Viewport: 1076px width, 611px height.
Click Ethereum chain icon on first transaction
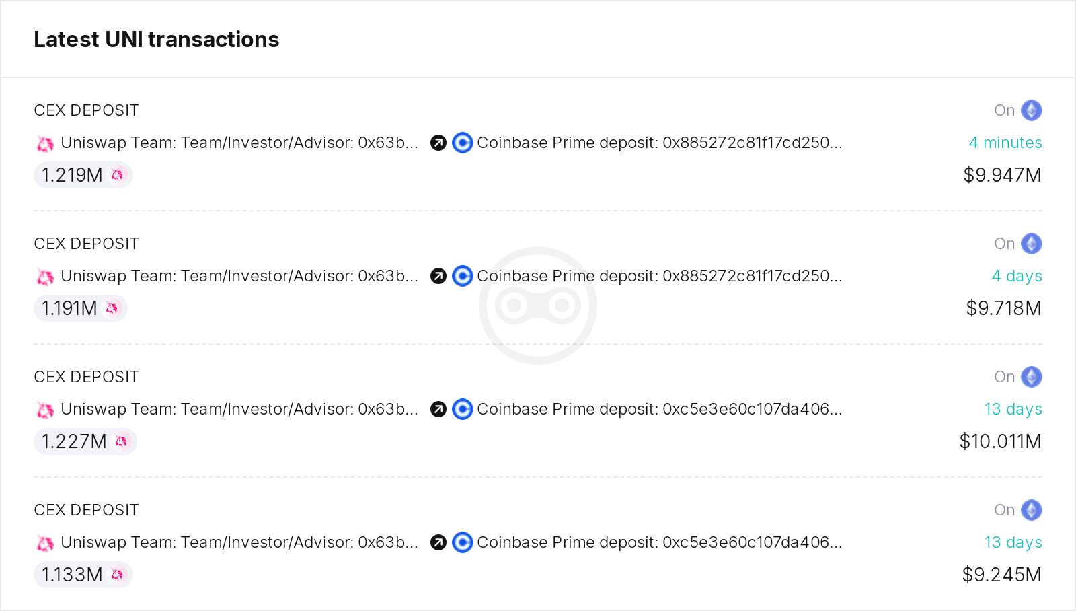pos(1031,110)
